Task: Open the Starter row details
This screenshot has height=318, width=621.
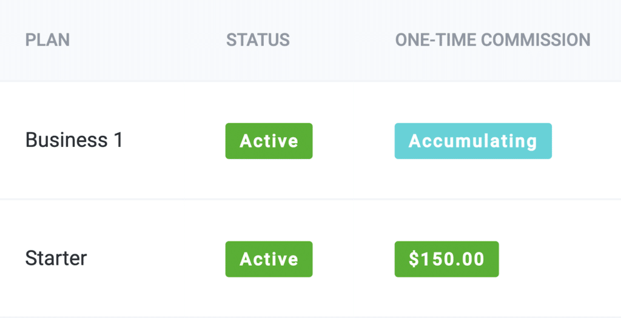Action: (56, 258)
